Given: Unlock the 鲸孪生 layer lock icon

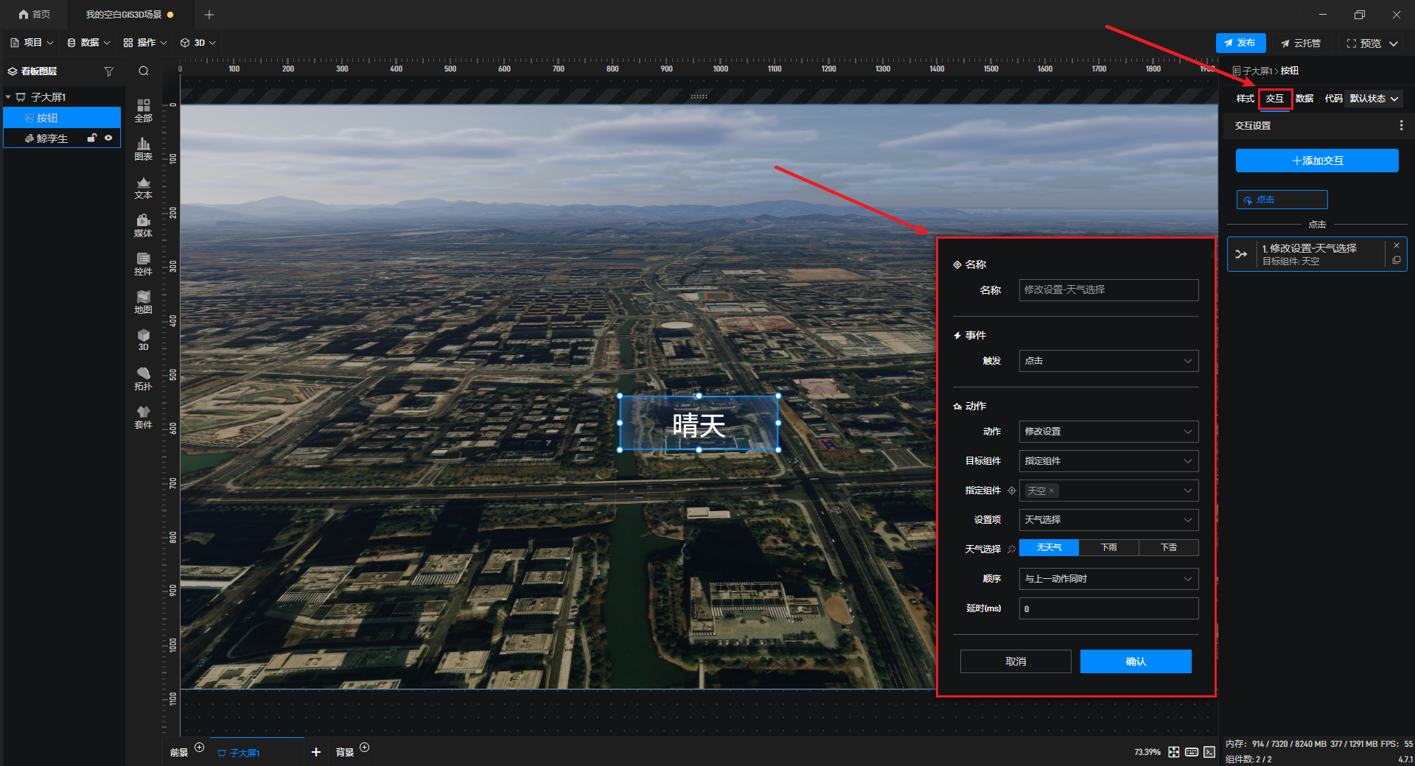Looking at the screenshot, I should (92, 138).
